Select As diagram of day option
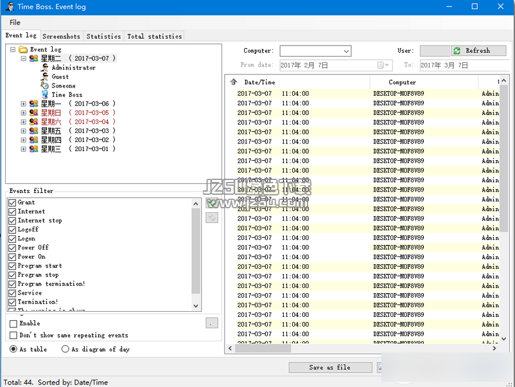This screenshot has height=387, width=515. click(65, 349)
